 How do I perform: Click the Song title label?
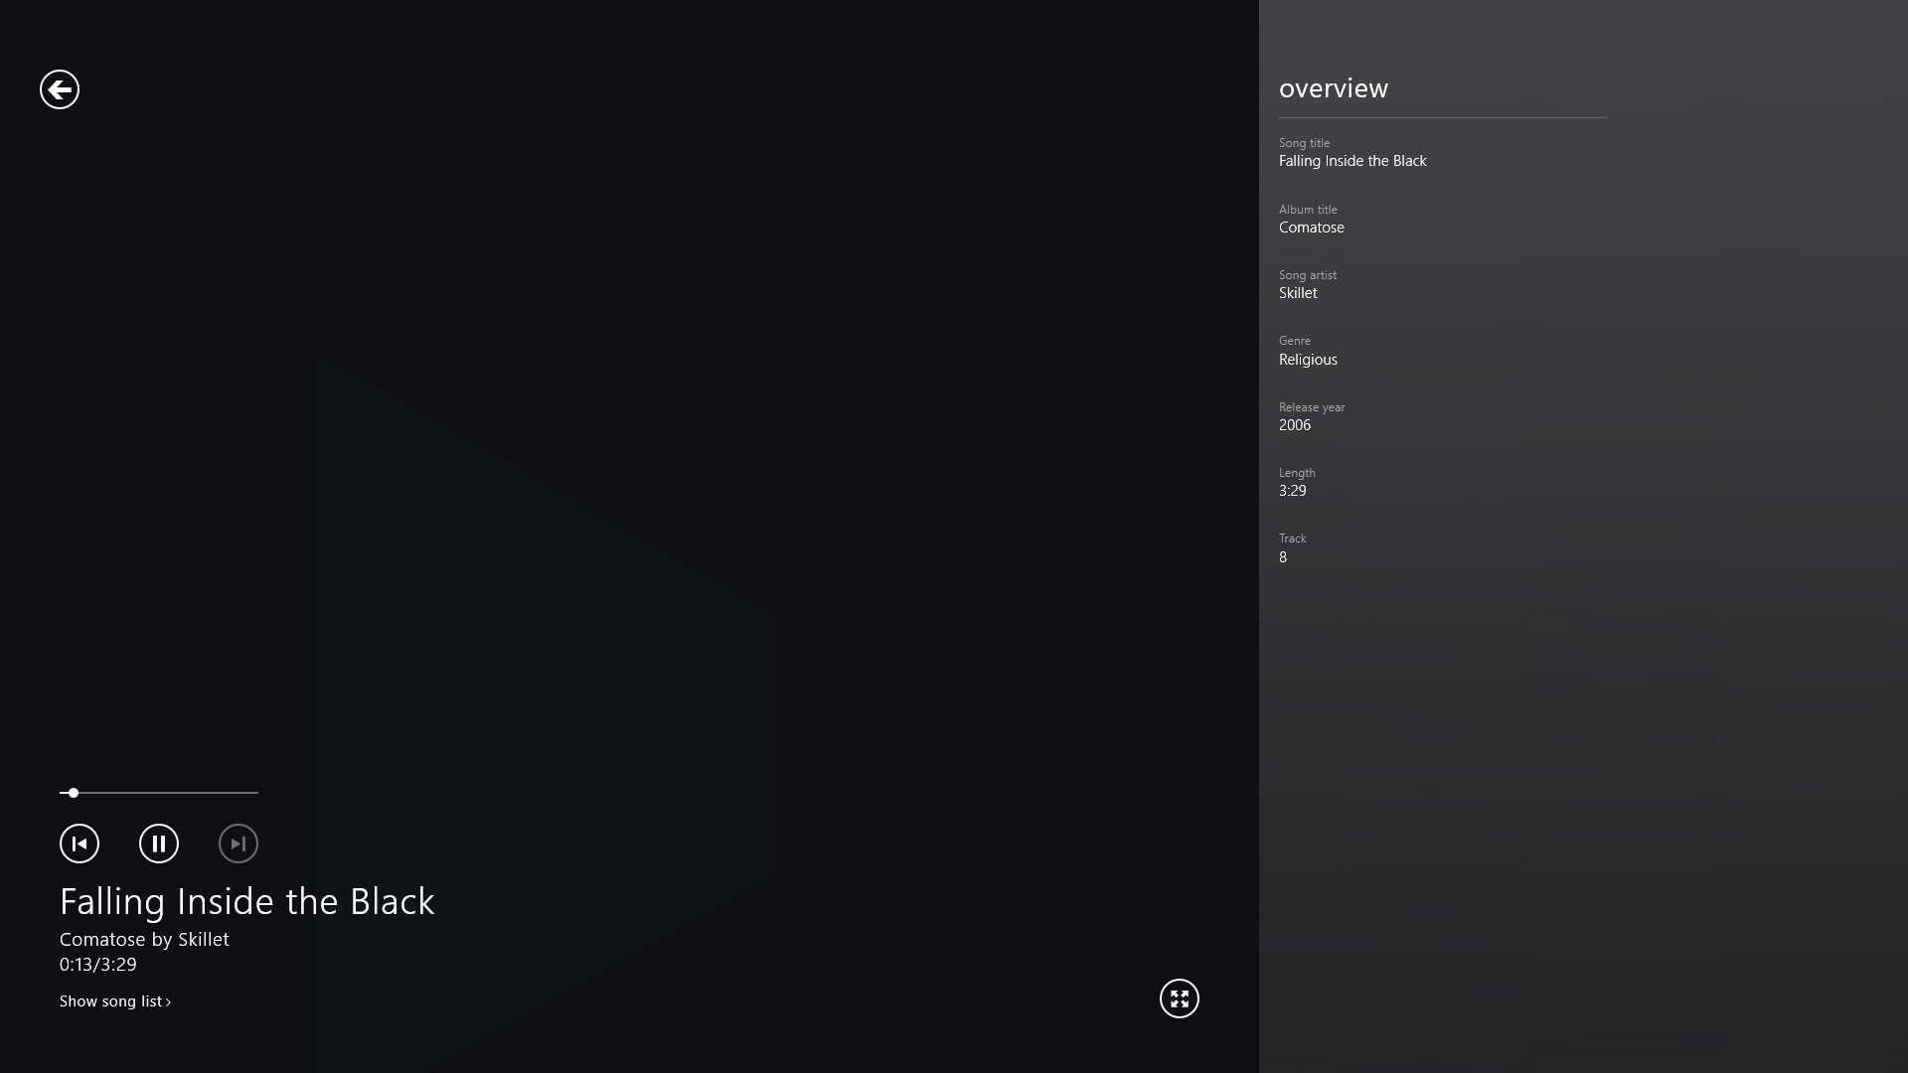click(1304, 143)
